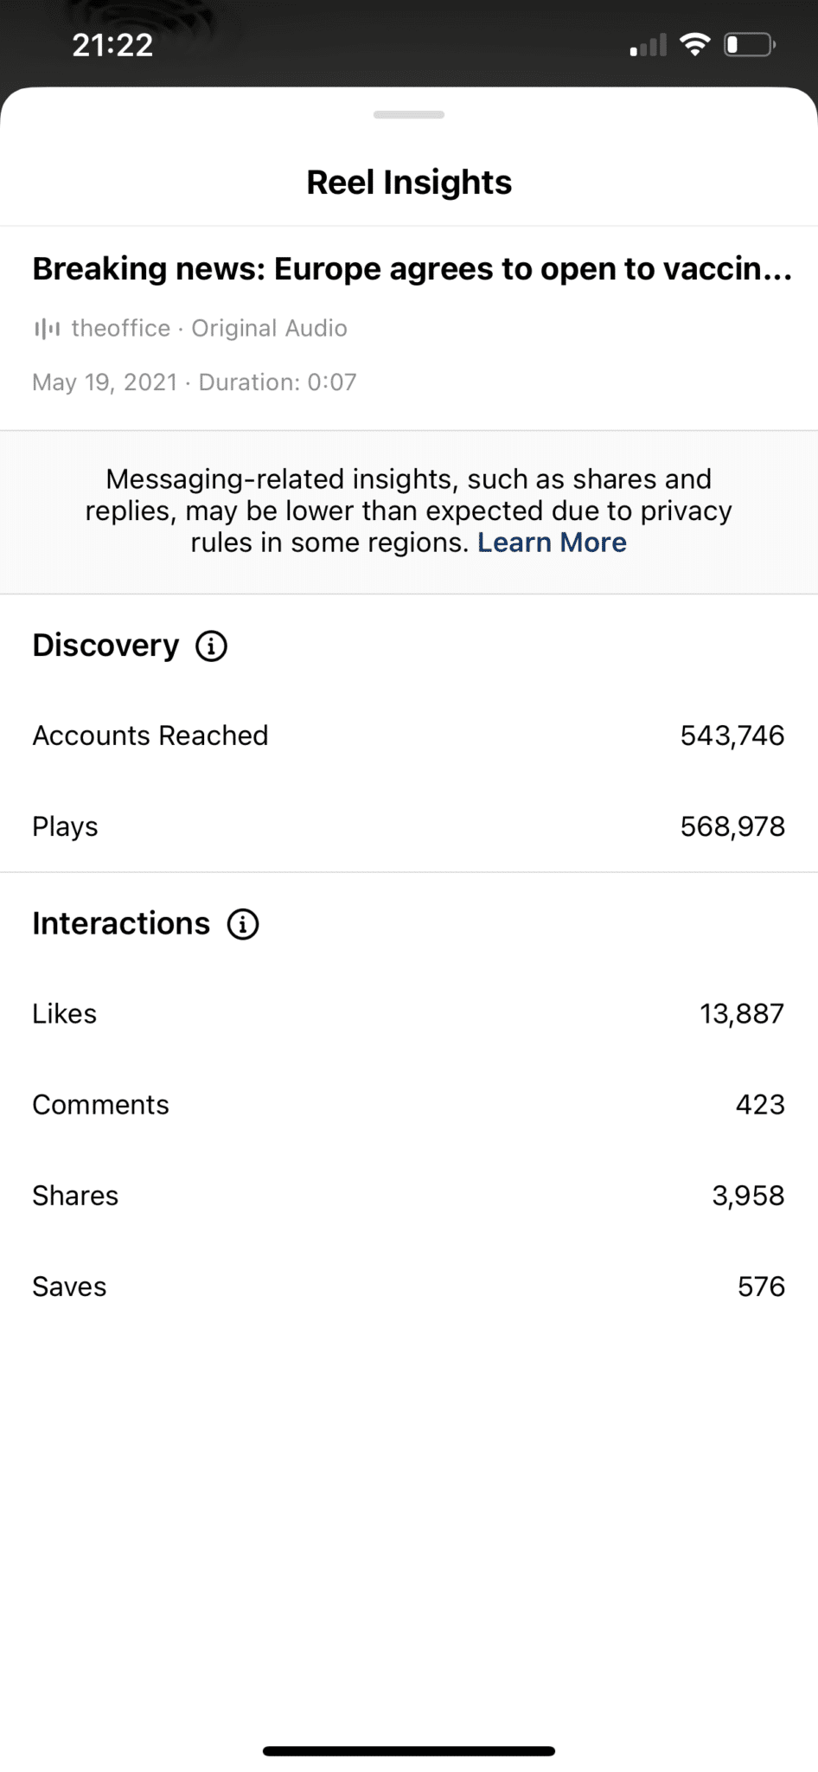The height and width of the screenshot is (1772, 818).
Task: Tap the Saves row showing 576
Action: (x=409, y=1287)
